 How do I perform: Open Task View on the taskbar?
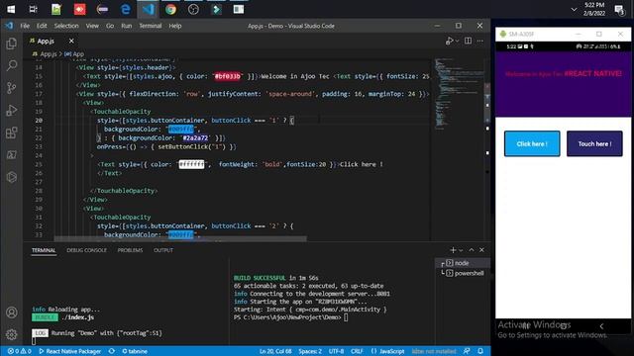pyautogui.click(x=34, y=9)
